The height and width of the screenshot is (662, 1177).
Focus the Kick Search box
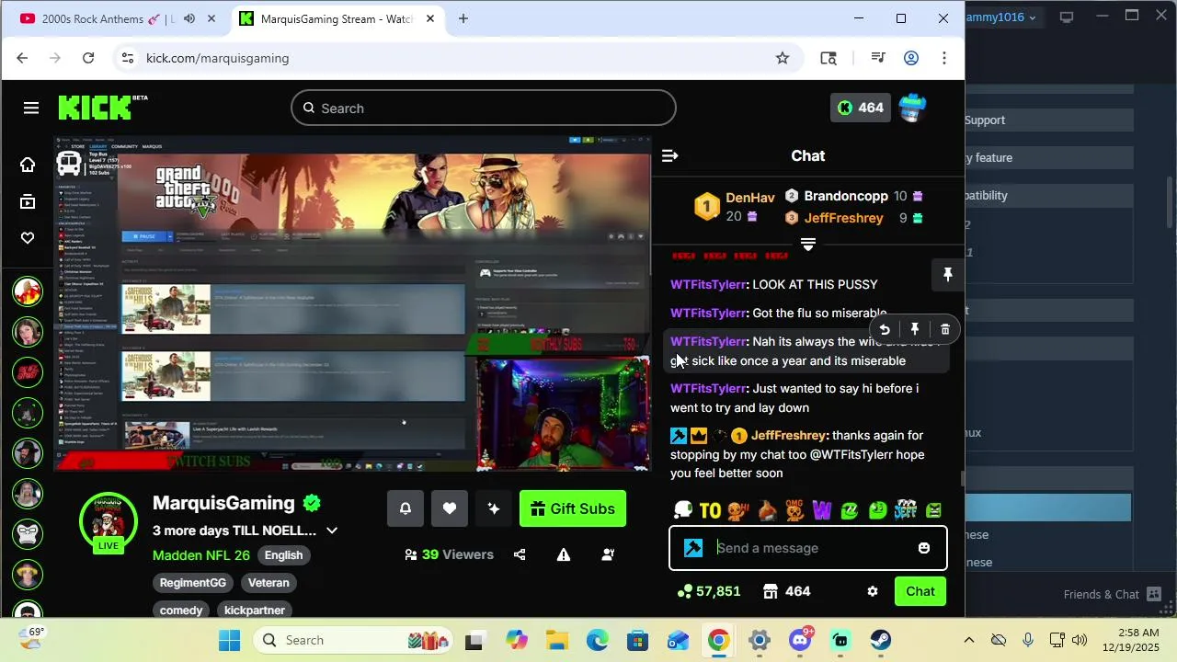point(484,108)
